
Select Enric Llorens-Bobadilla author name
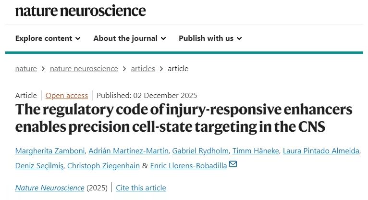coord(189,165)
